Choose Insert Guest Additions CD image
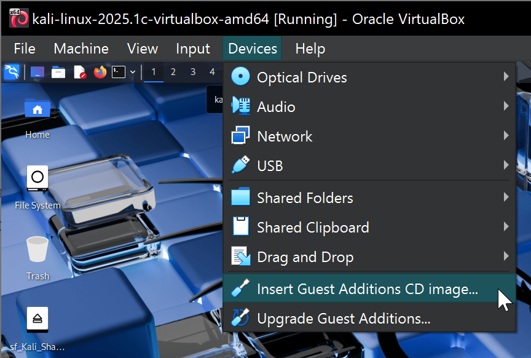This screenshot has width=531, height=358. pyautogui.click(x=369, y=288)
